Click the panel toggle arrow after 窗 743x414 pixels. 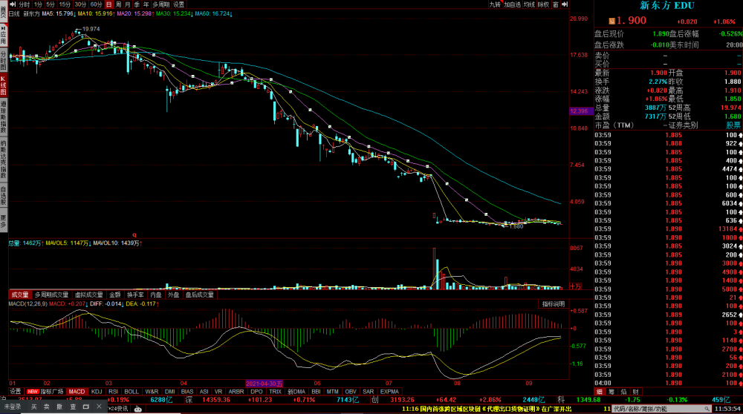[x=565, y=4]
